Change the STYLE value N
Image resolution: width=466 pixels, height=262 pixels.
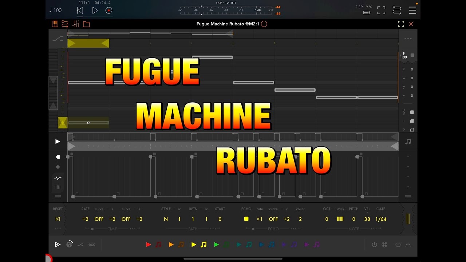[166, 219]
